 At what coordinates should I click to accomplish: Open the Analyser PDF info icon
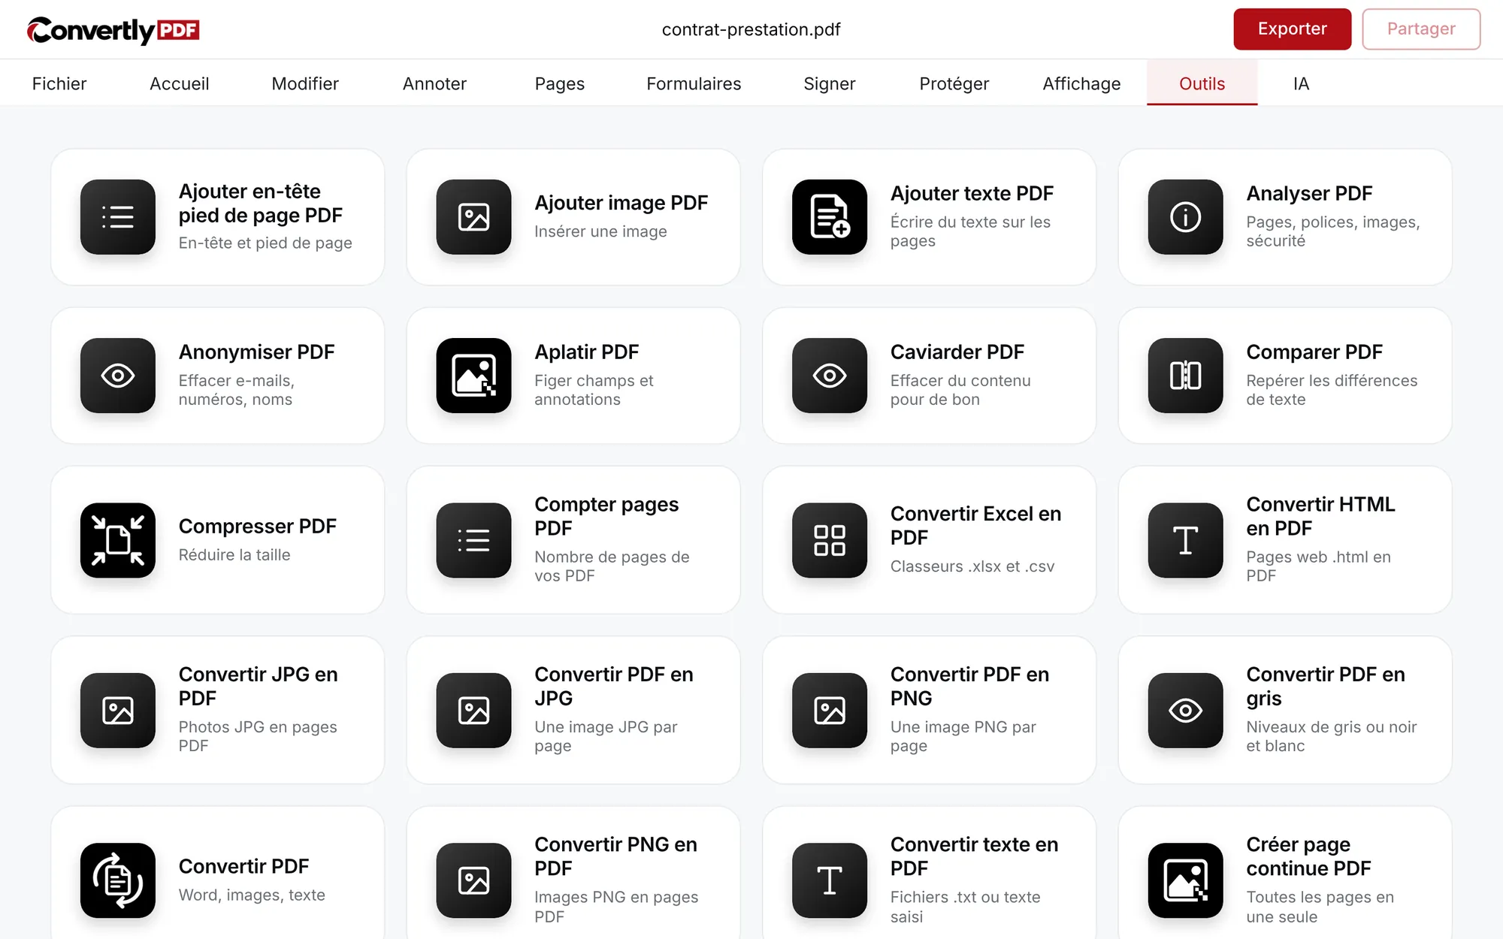(x=1185, y=217)
